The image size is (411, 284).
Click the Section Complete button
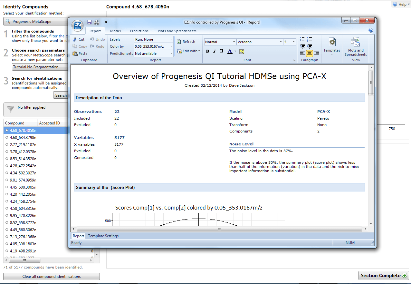pyautogui.click(x=384, y=276)
